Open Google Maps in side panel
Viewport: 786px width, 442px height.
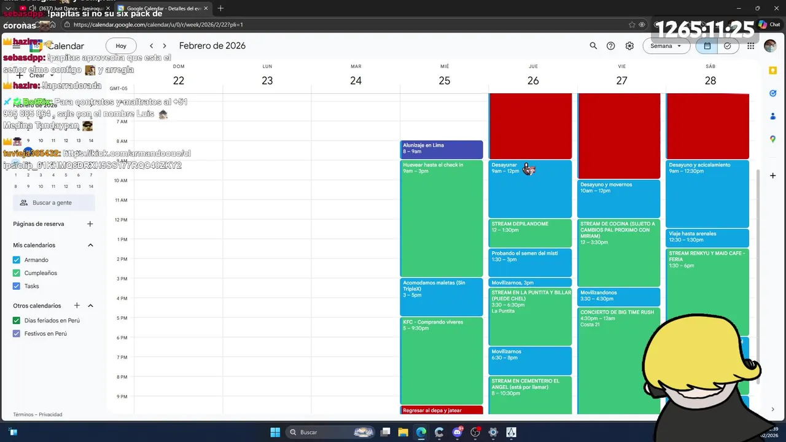click(x=773, y=139)
